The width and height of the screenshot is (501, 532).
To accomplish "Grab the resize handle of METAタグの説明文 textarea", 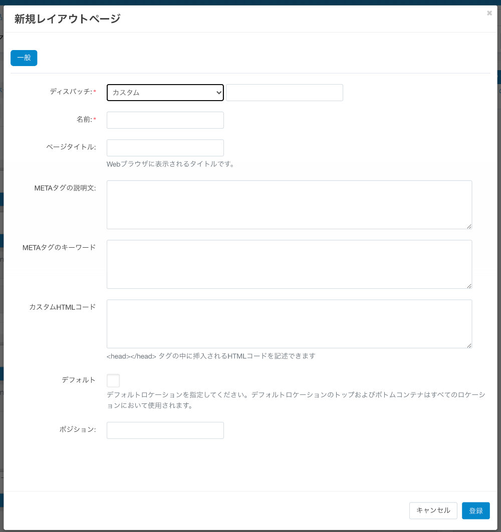I will click(469, 226).
